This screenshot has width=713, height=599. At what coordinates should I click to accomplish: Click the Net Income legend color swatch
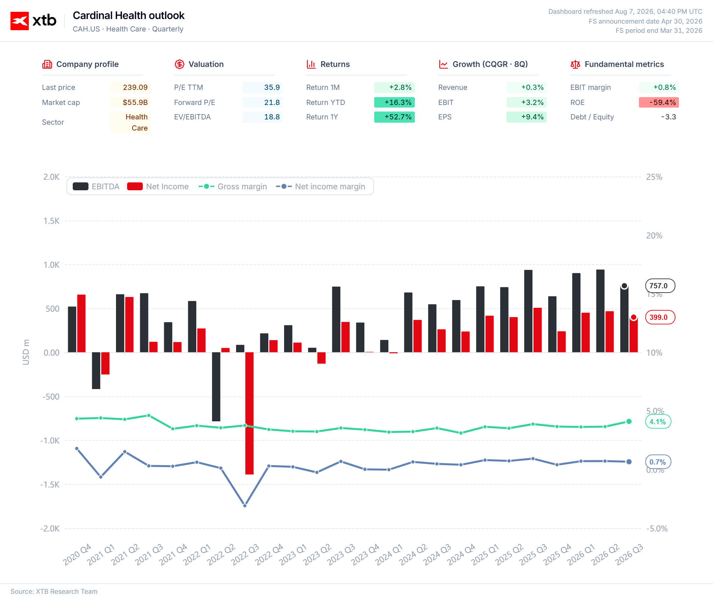pos(135,186)
